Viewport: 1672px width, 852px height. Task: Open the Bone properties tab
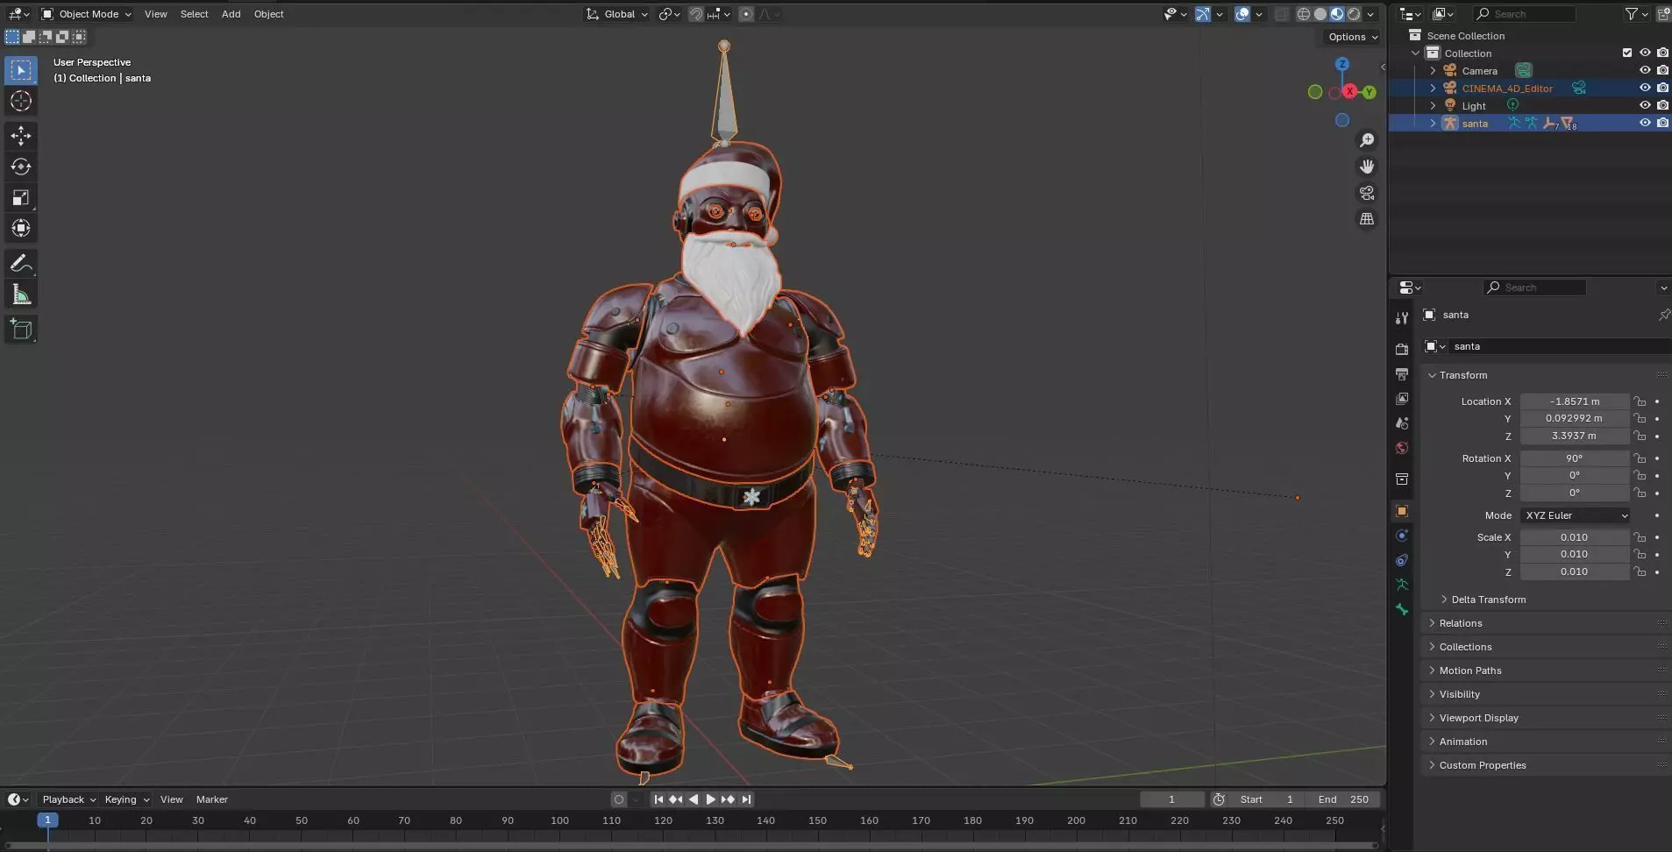click(x=1402, y=609)
